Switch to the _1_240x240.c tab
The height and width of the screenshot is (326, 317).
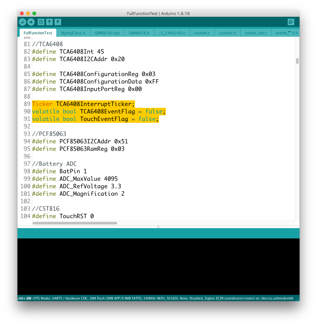pyautogui.click(x=172, y=33)
